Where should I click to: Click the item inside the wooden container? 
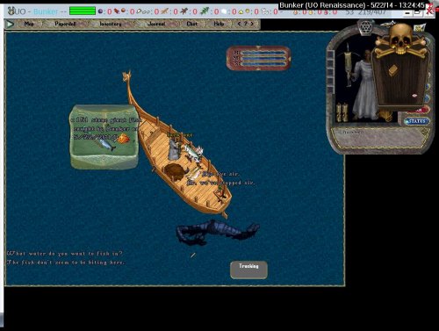[x=392, y=70]
